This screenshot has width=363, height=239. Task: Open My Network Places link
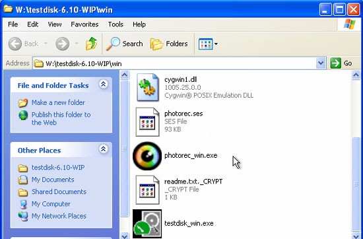59,216
